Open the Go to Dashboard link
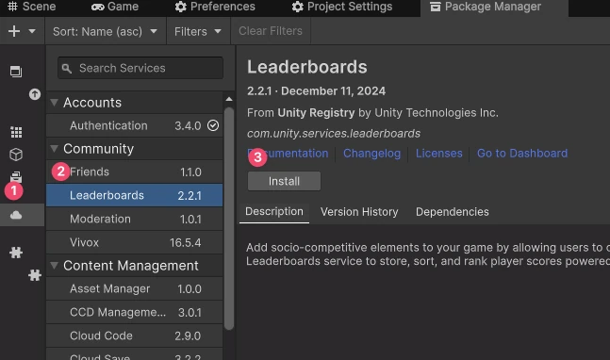The width and height of the screenshot is (610, 360). click(x=522, y=154)
